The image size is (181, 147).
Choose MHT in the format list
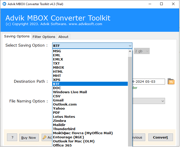pos(90,76)
